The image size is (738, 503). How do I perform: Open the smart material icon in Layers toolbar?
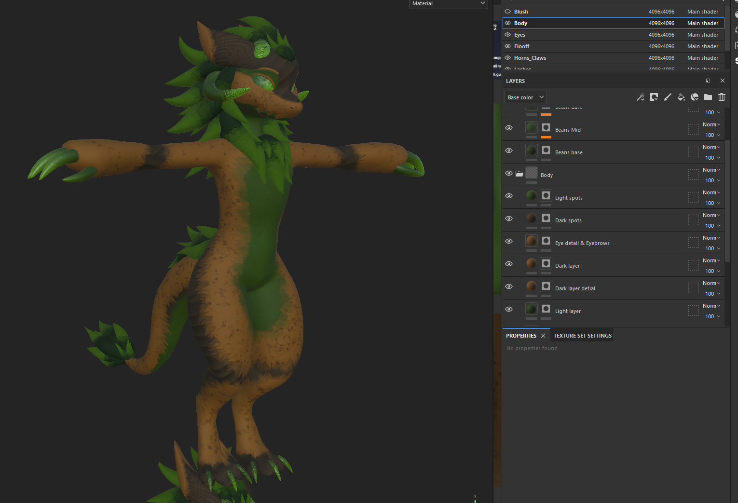[x=695, y=97]
